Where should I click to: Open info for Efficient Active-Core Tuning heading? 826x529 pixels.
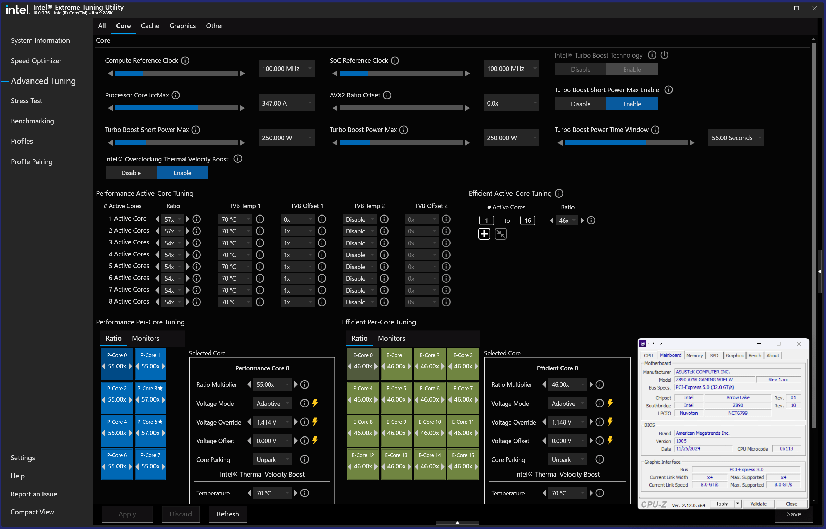559,193
